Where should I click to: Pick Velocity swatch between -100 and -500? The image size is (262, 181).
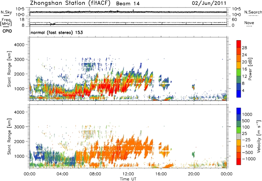tap(239, 149)
